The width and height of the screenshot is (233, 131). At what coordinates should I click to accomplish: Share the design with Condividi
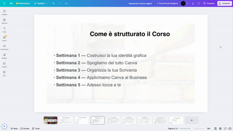click(x=224, y=3)
